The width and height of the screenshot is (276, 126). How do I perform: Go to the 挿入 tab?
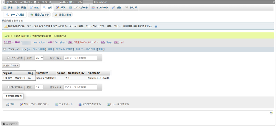[61, 8]
